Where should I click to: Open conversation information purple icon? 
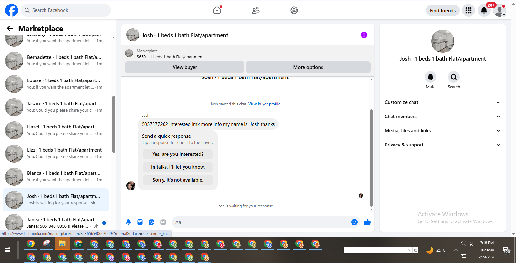click(x=364, y=35)
